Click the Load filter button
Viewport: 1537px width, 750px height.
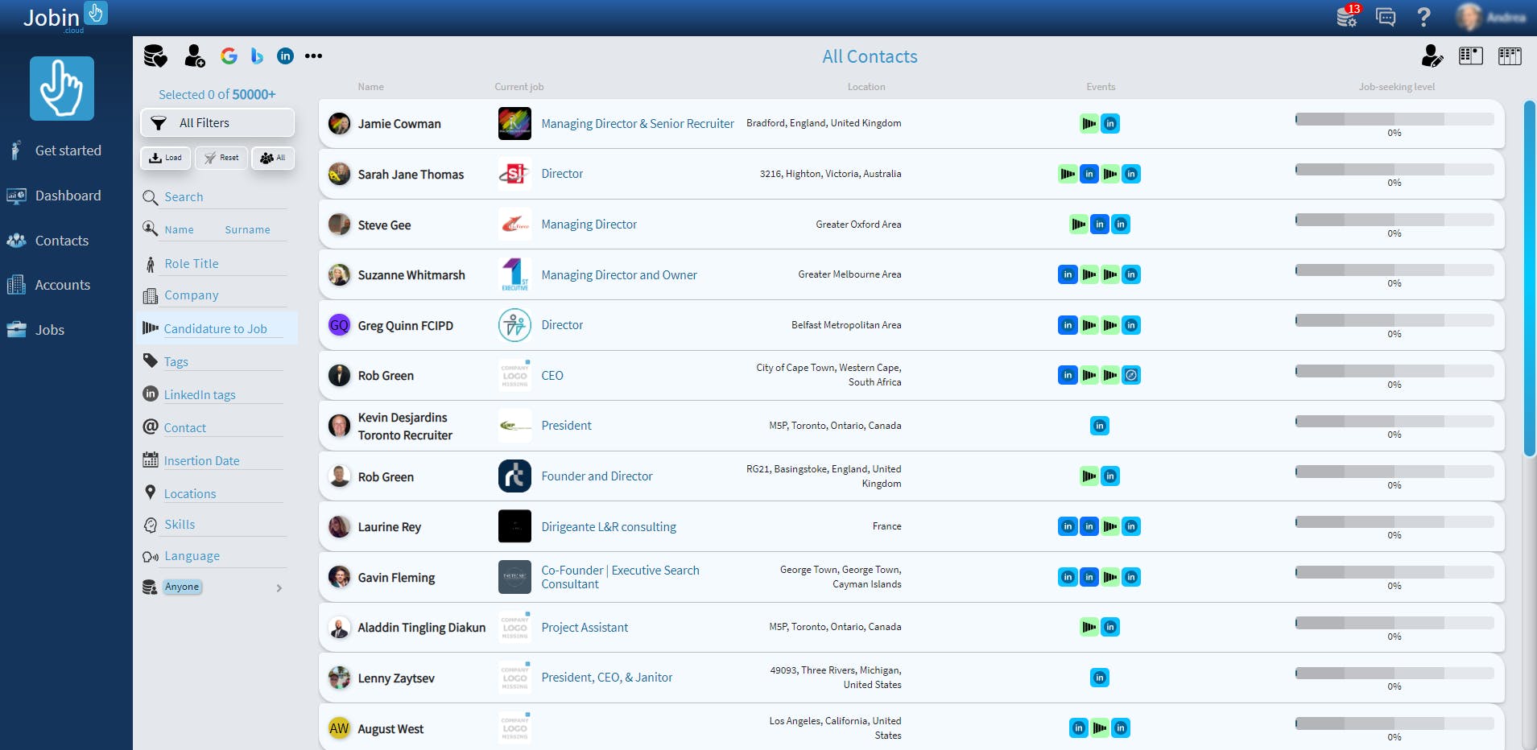point(166,158)
